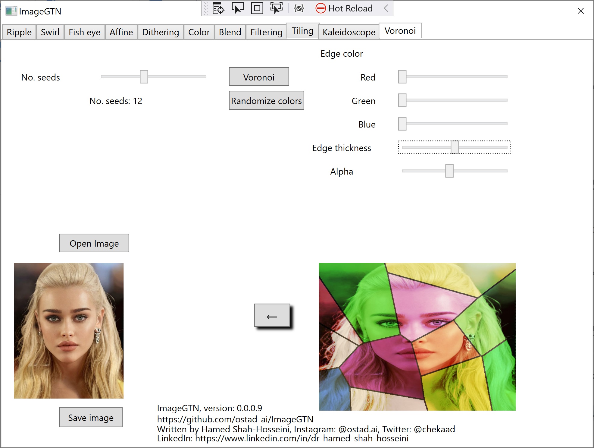Open the Dithering tab
The image size is (594, 448).
tap(160, 32)
